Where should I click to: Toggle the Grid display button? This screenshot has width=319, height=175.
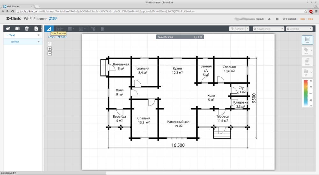pyautogui.click(x=307, y=40)
